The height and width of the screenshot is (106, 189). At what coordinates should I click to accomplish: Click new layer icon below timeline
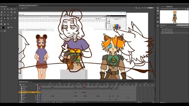tap(20, 102)
